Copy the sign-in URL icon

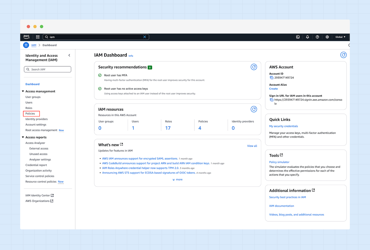(x=272, y=100)
